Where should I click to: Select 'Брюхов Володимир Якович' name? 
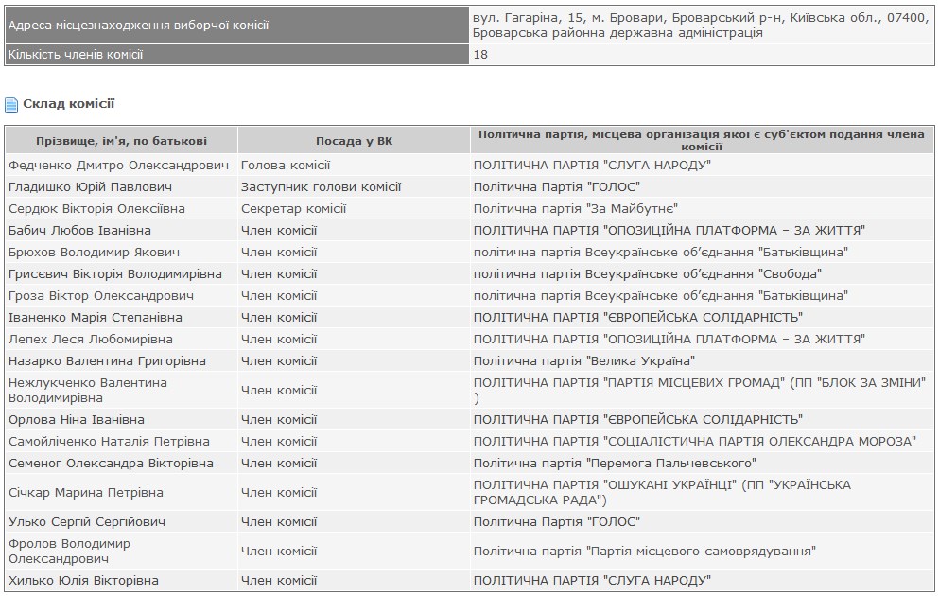pos(94,253)
